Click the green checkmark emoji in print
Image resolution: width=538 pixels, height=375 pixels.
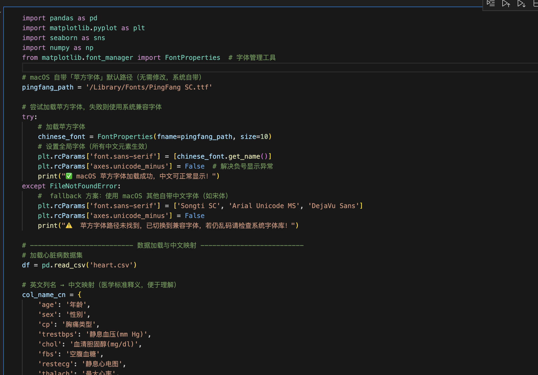tap(69, 176)
